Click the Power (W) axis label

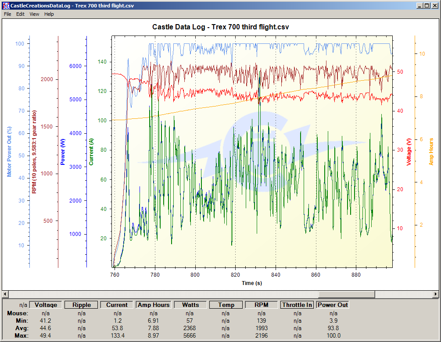coord(63,152)
